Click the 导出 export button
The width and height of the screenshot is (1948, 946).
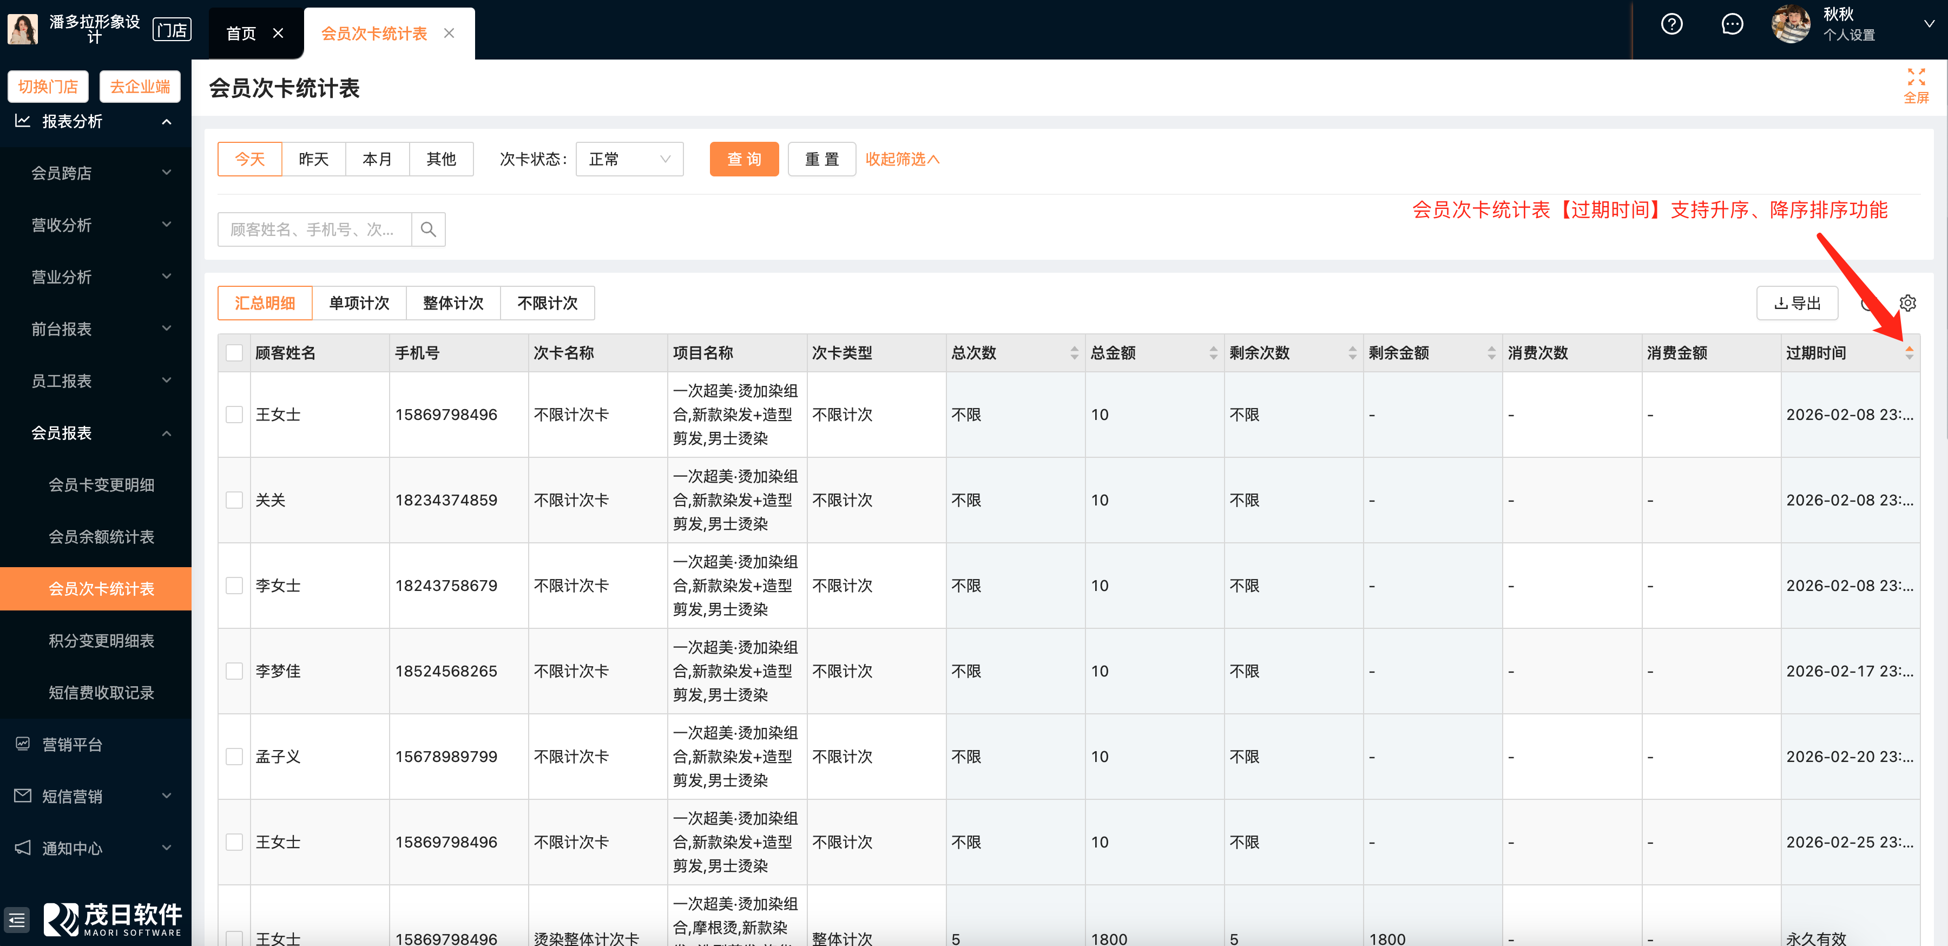(x=1796, y=303)
